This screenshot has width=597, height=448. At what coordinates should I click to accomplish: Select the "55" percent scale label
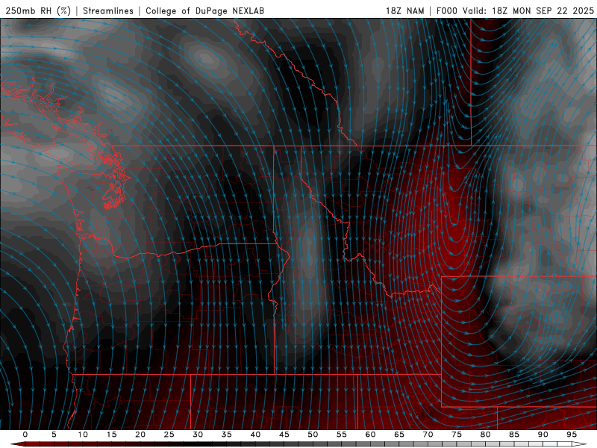click(342, 435)
